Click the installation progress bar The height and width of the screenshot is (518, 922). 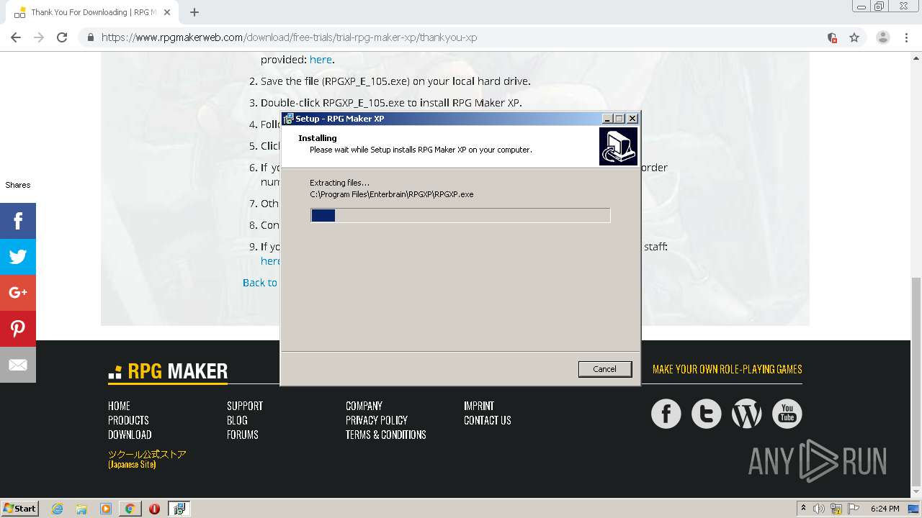click(460, 215)
